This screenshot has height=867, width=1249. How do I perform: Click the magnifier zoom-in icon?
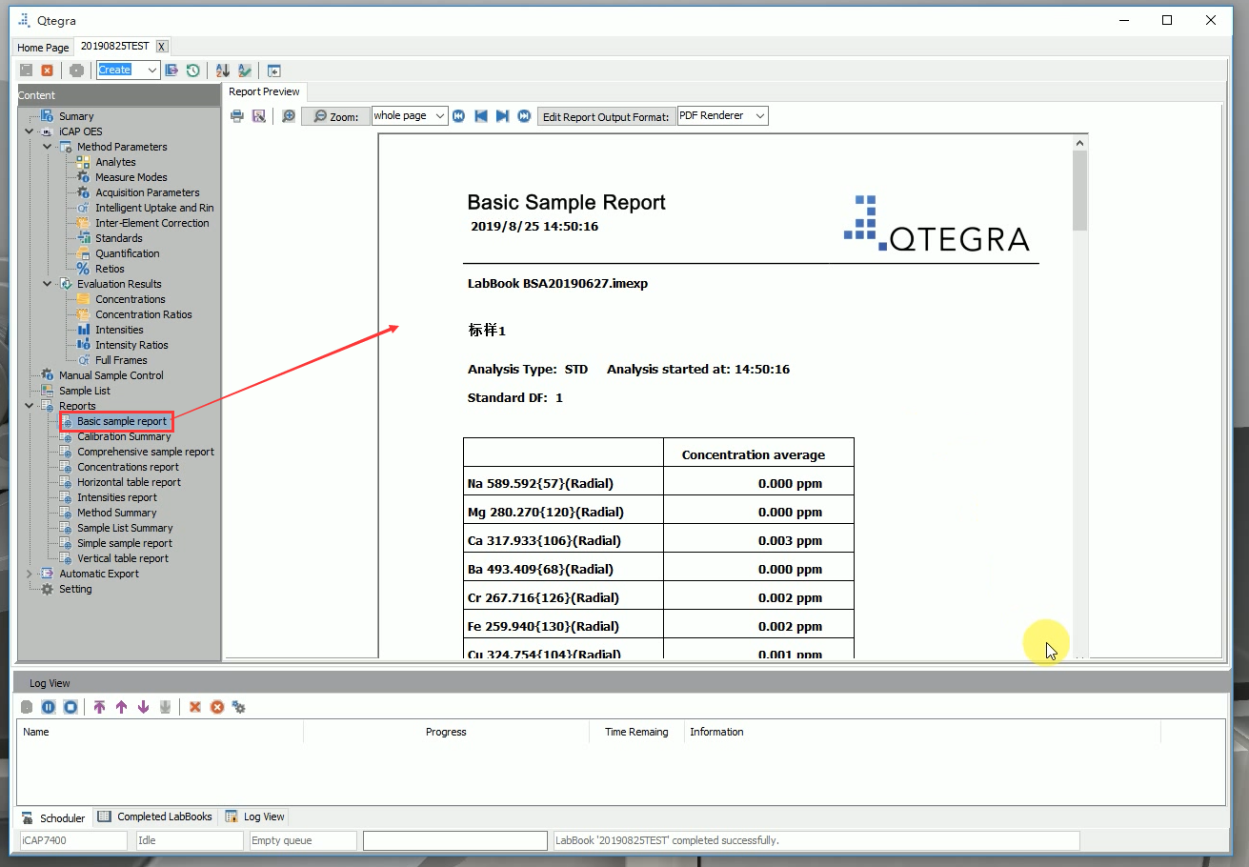pos(289,116)
